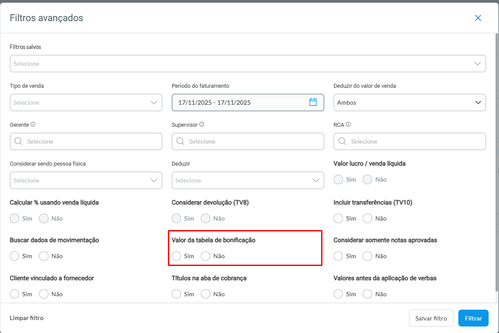Viewport: 499px width, 333px height.
Task: Click the info icon next to RCA
Action: pos(348,125)
